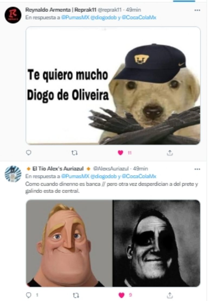Enlarge the dark uncanny Mr. Incredible image
Image resolution: width=208 pixels, height=301 pixels.
(157, 243)
